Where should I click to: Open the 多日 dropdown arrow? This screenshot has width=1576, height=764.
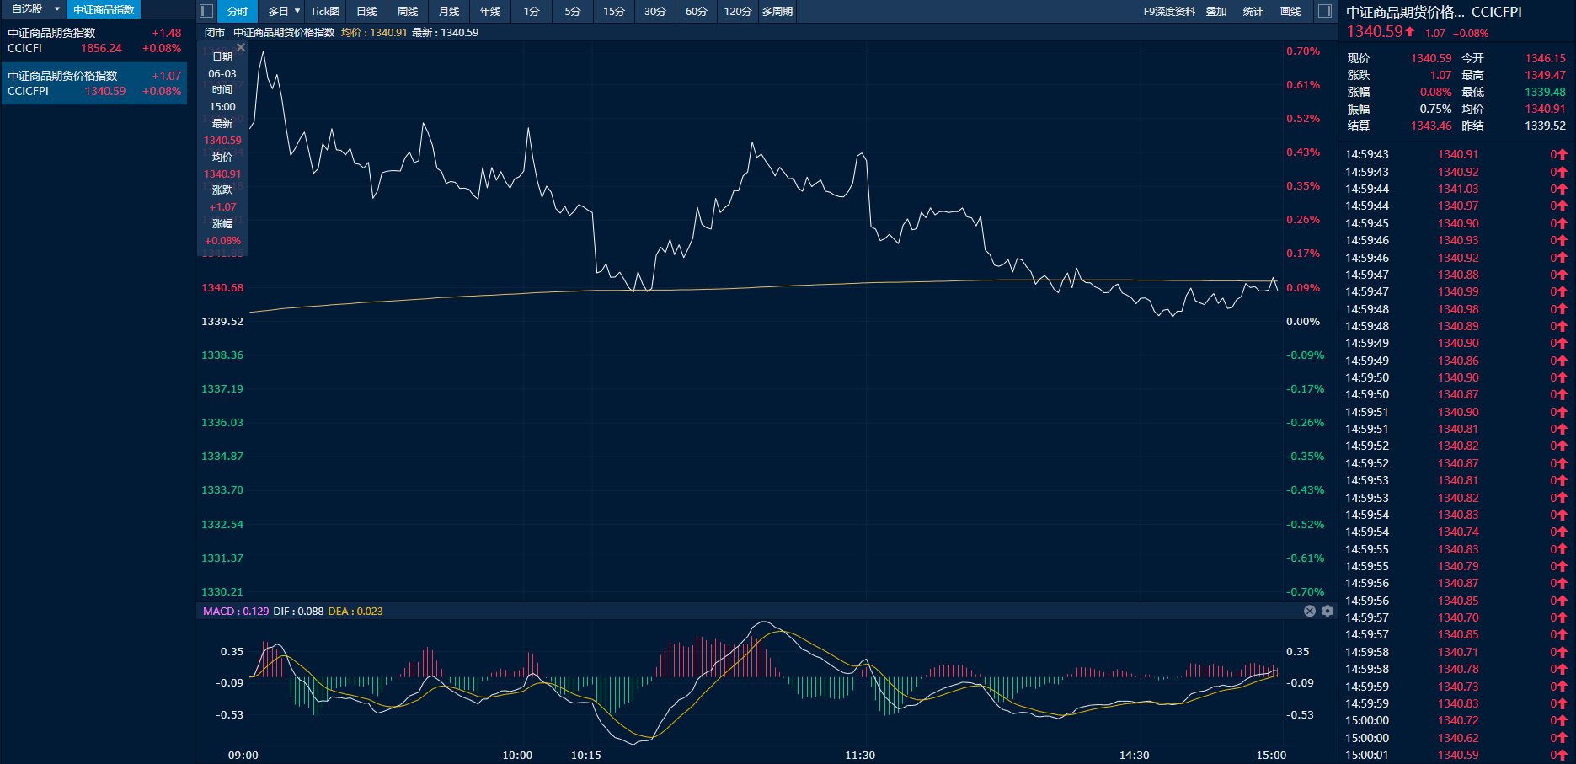297,11
